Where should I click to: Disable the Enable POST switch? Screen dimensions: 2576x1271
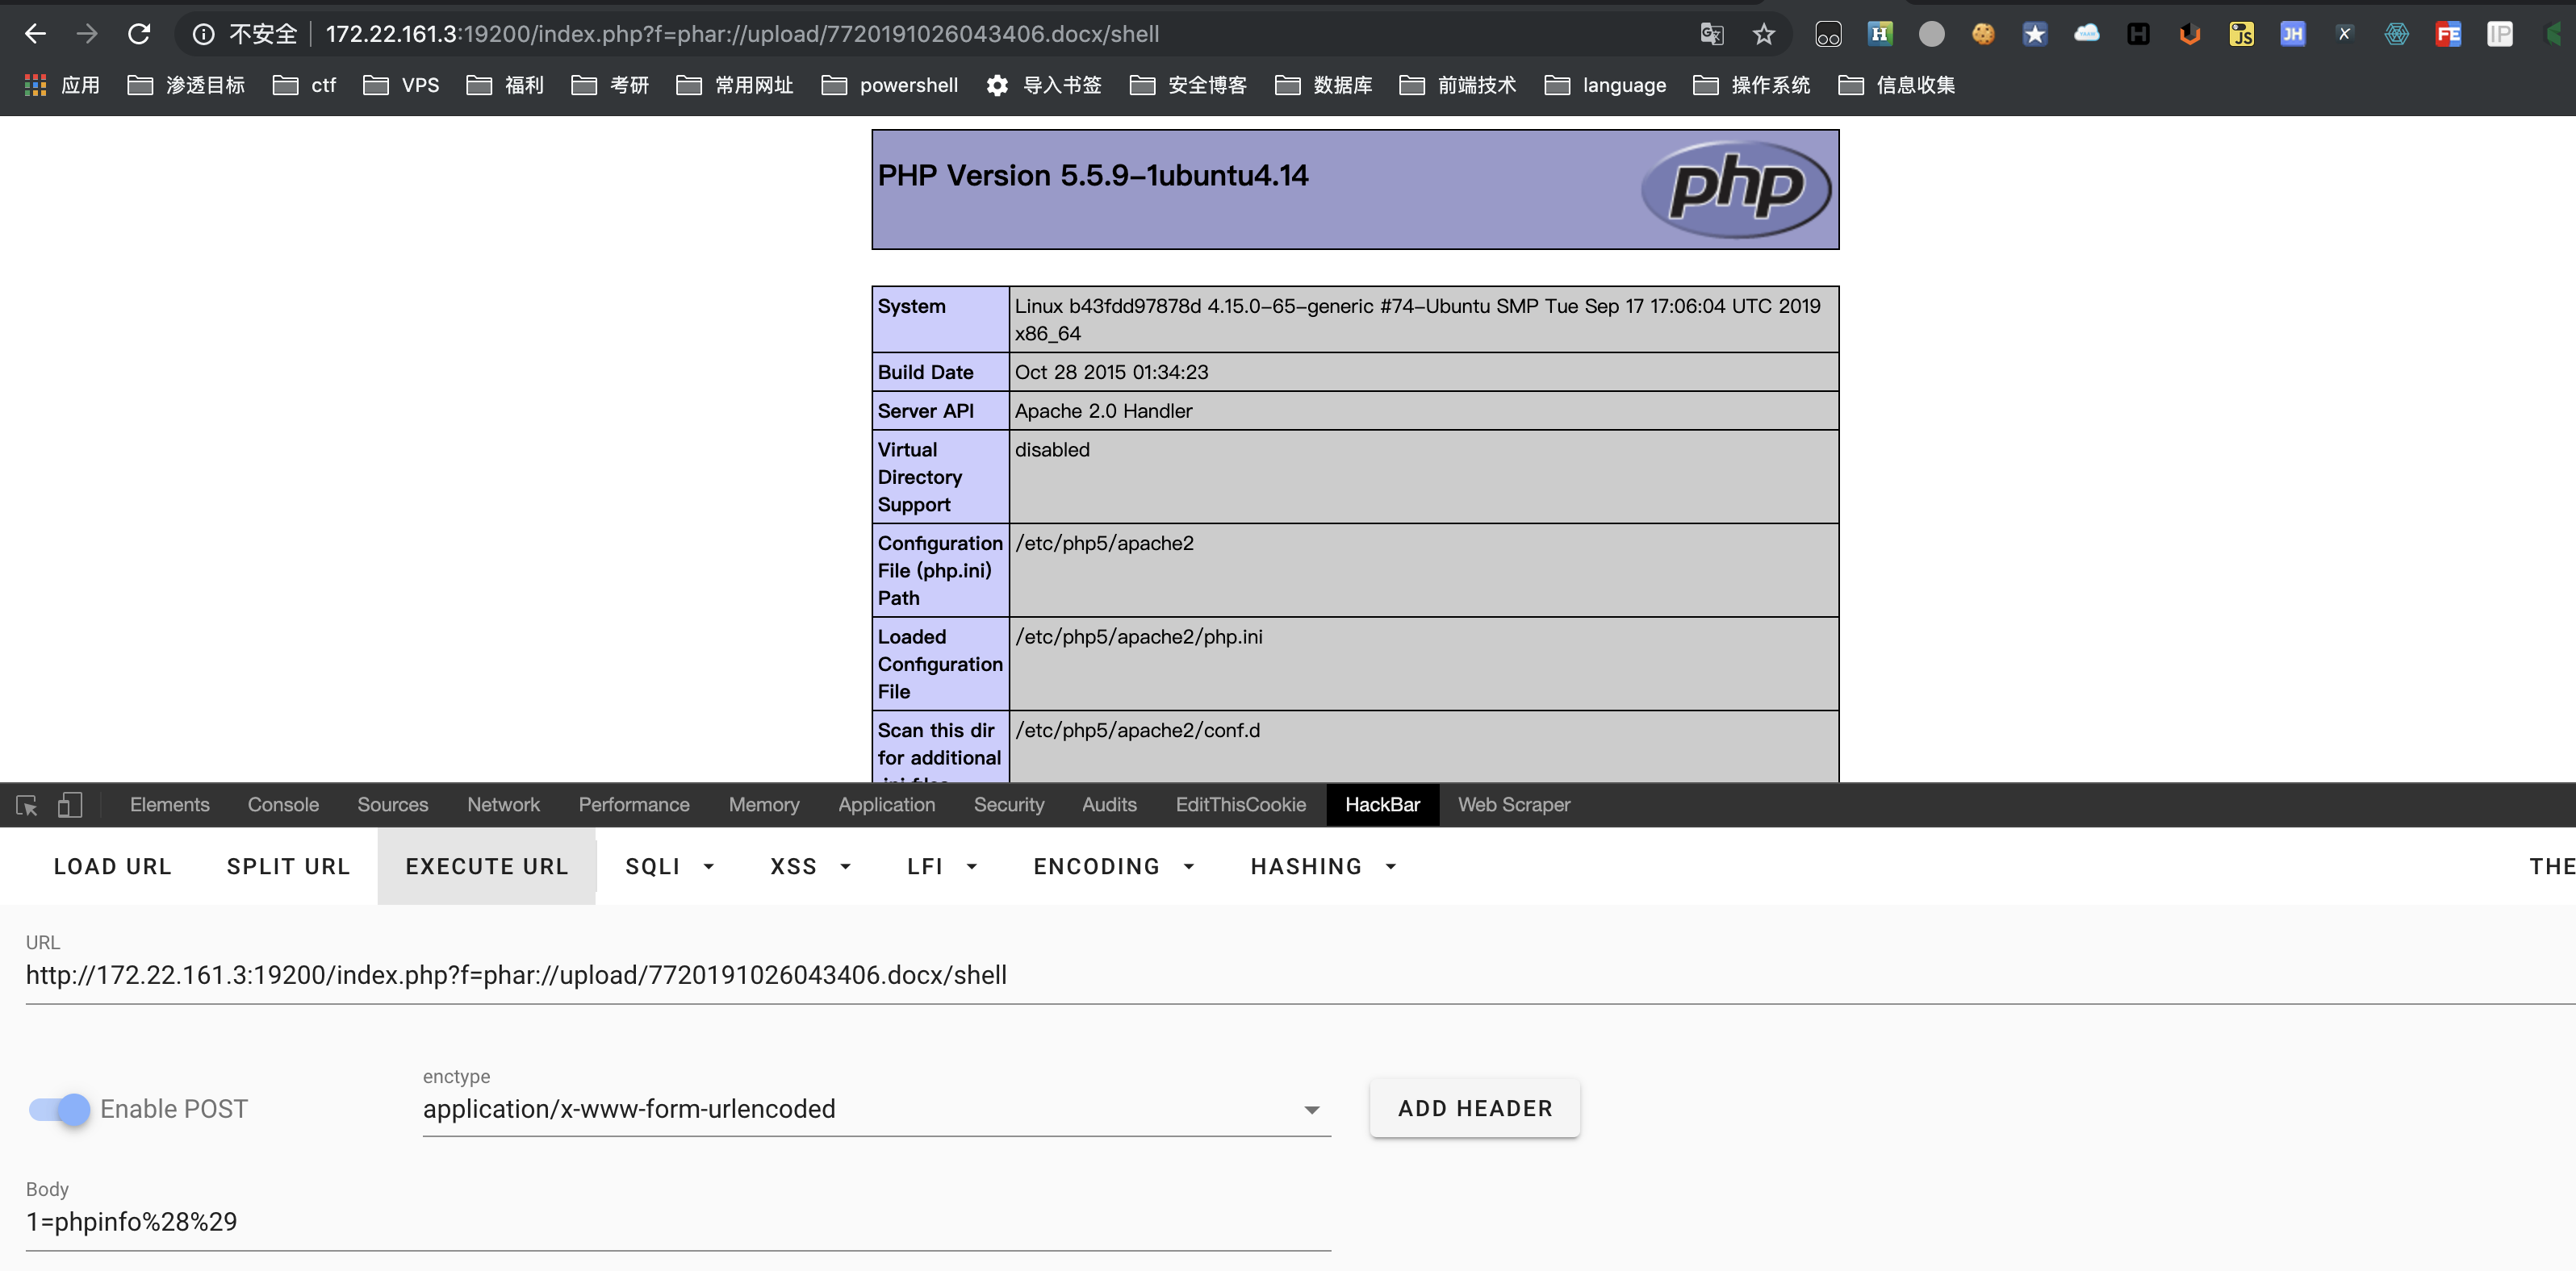pos(60,1108)
